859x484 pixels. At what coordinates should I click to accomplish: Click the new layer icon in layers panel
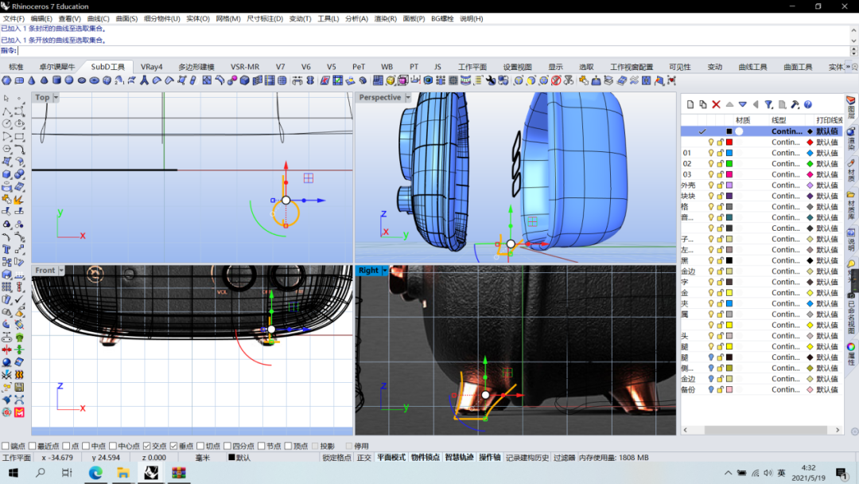690,104
